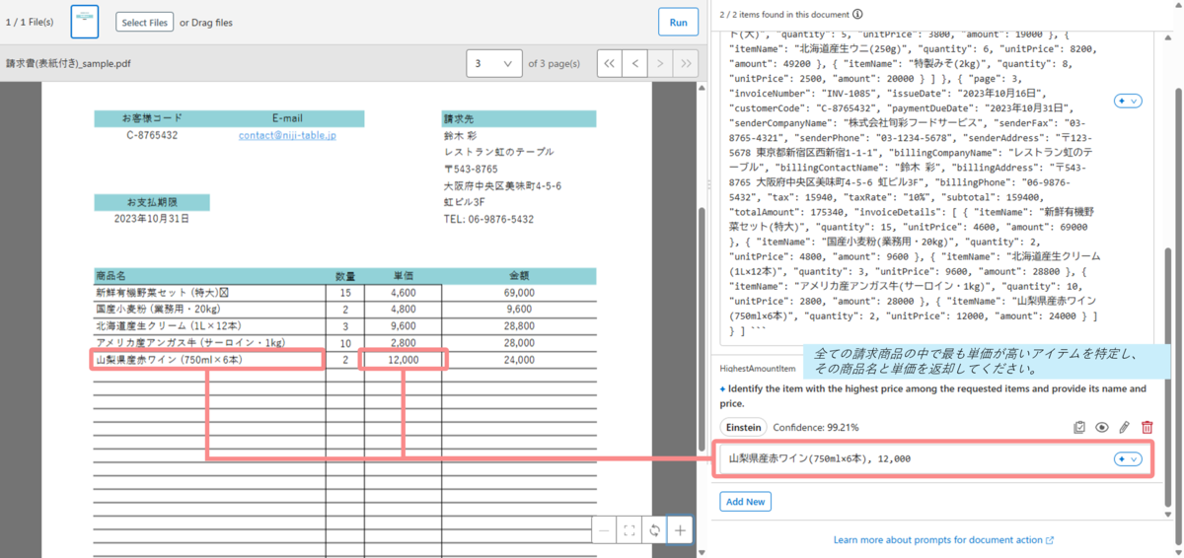Click the 1 / 1 File(s) counter
This screenshot has height=558, width=1184.
(x=31, y=22)
